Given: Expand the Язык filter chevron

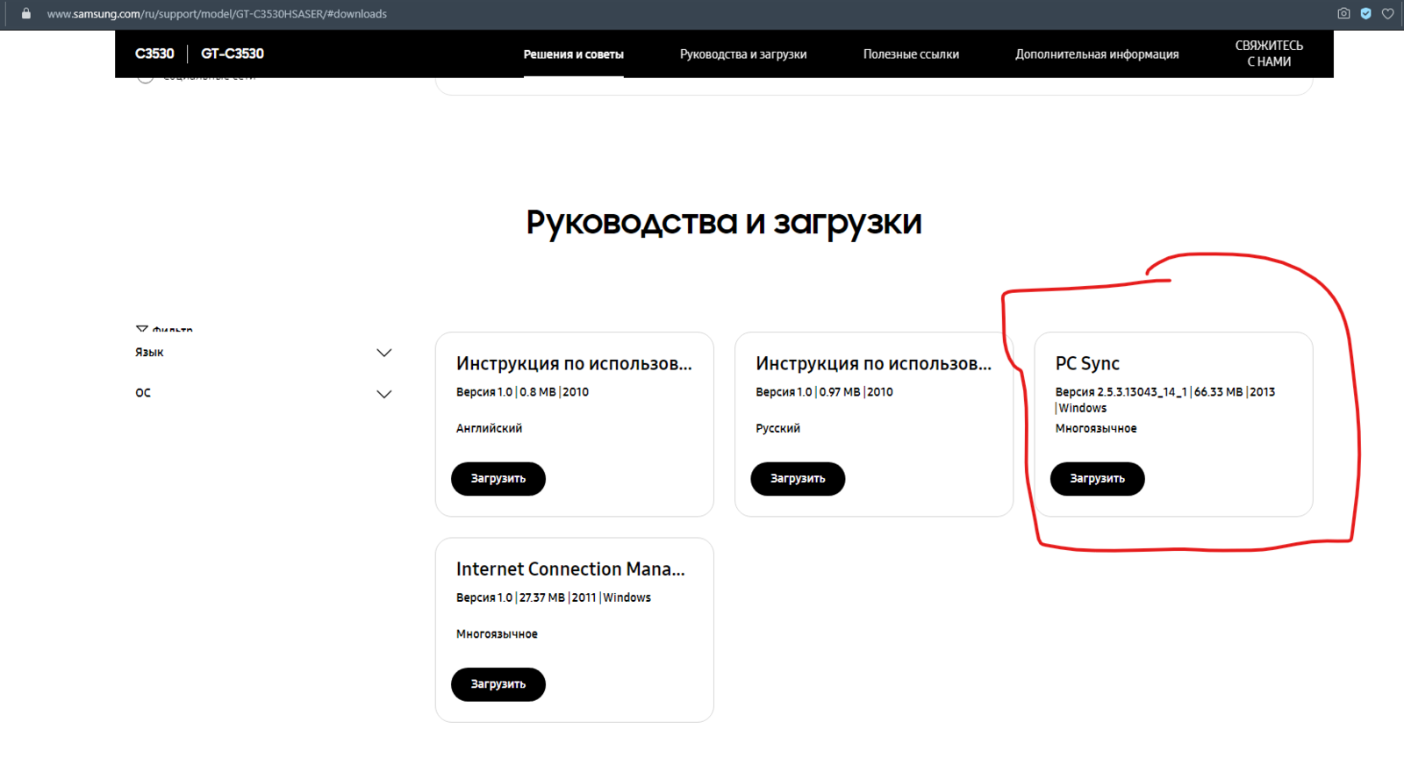Looking at the screenshot, I should (383, 353).
